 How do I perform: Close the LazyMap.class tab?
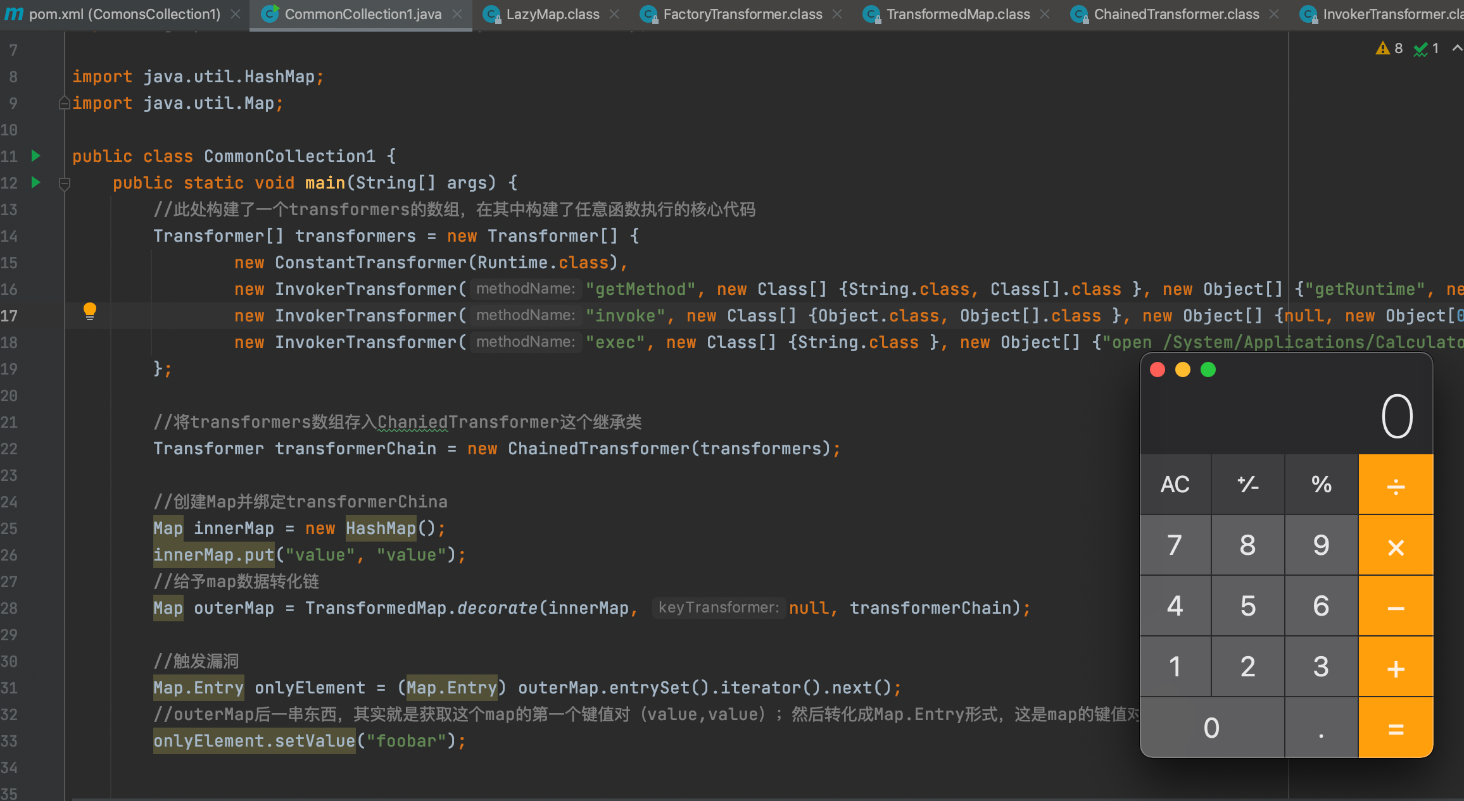tap(614, 14)
